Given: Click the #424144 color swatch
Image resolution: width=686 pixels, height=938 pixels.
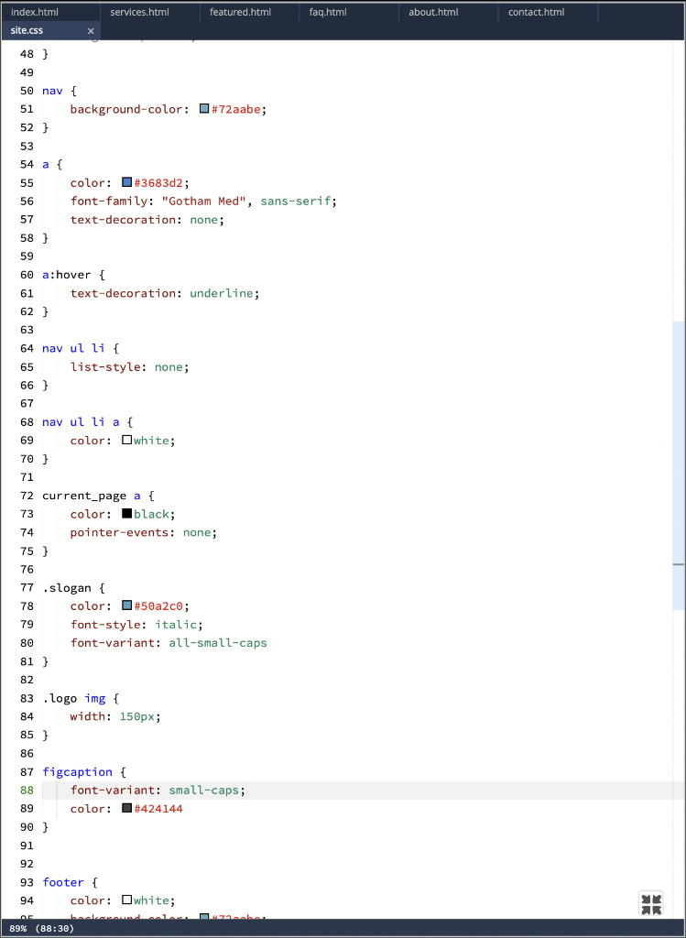Looking at the screenshot, I should pyautogui.click(x=126, y=809).
